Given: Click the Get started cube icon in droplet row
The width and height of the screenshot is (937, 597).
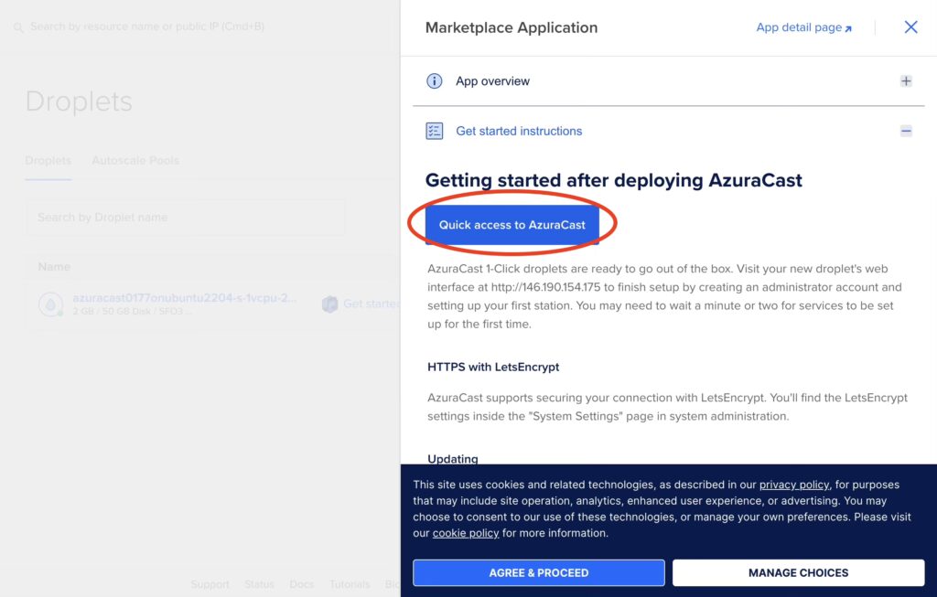Looking at the screenshot, I should pos(329,304).
